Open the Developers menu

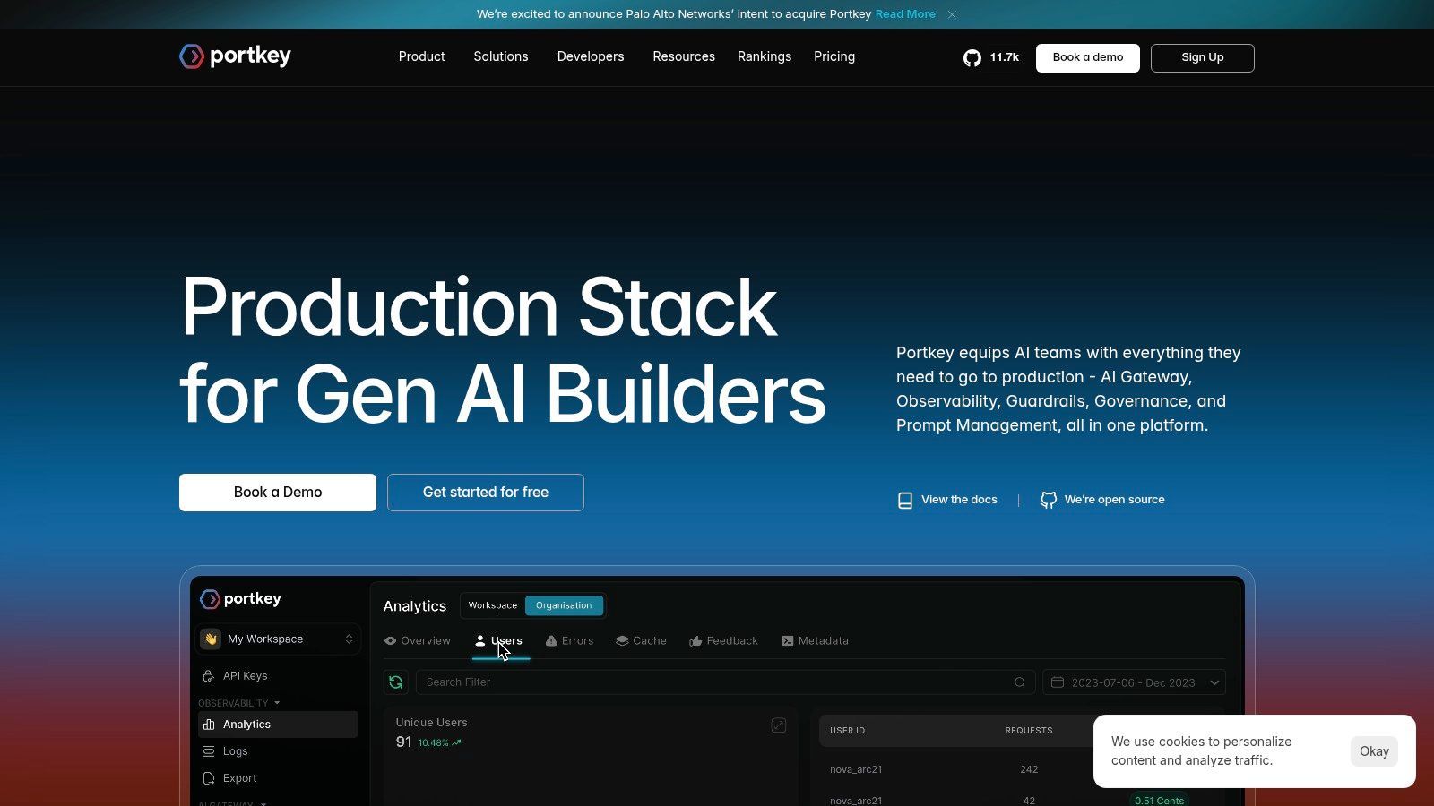coord(591,56)
